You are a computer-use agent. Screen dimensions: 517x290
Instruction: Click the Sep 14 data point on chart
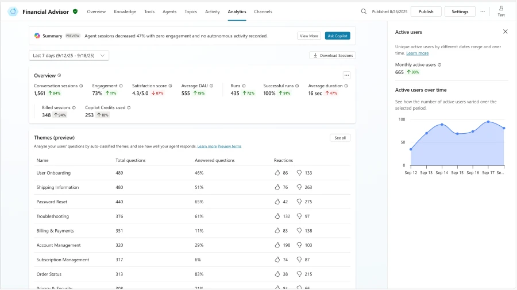442,125
